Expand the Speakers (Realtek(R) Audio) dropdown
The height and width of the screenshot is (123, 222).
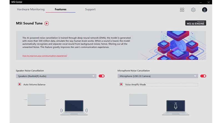tap(56, 76)
